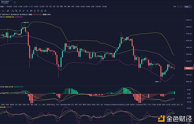Select the line drawing tool
The height and width of the screenshot is (124, 194).
3,11
